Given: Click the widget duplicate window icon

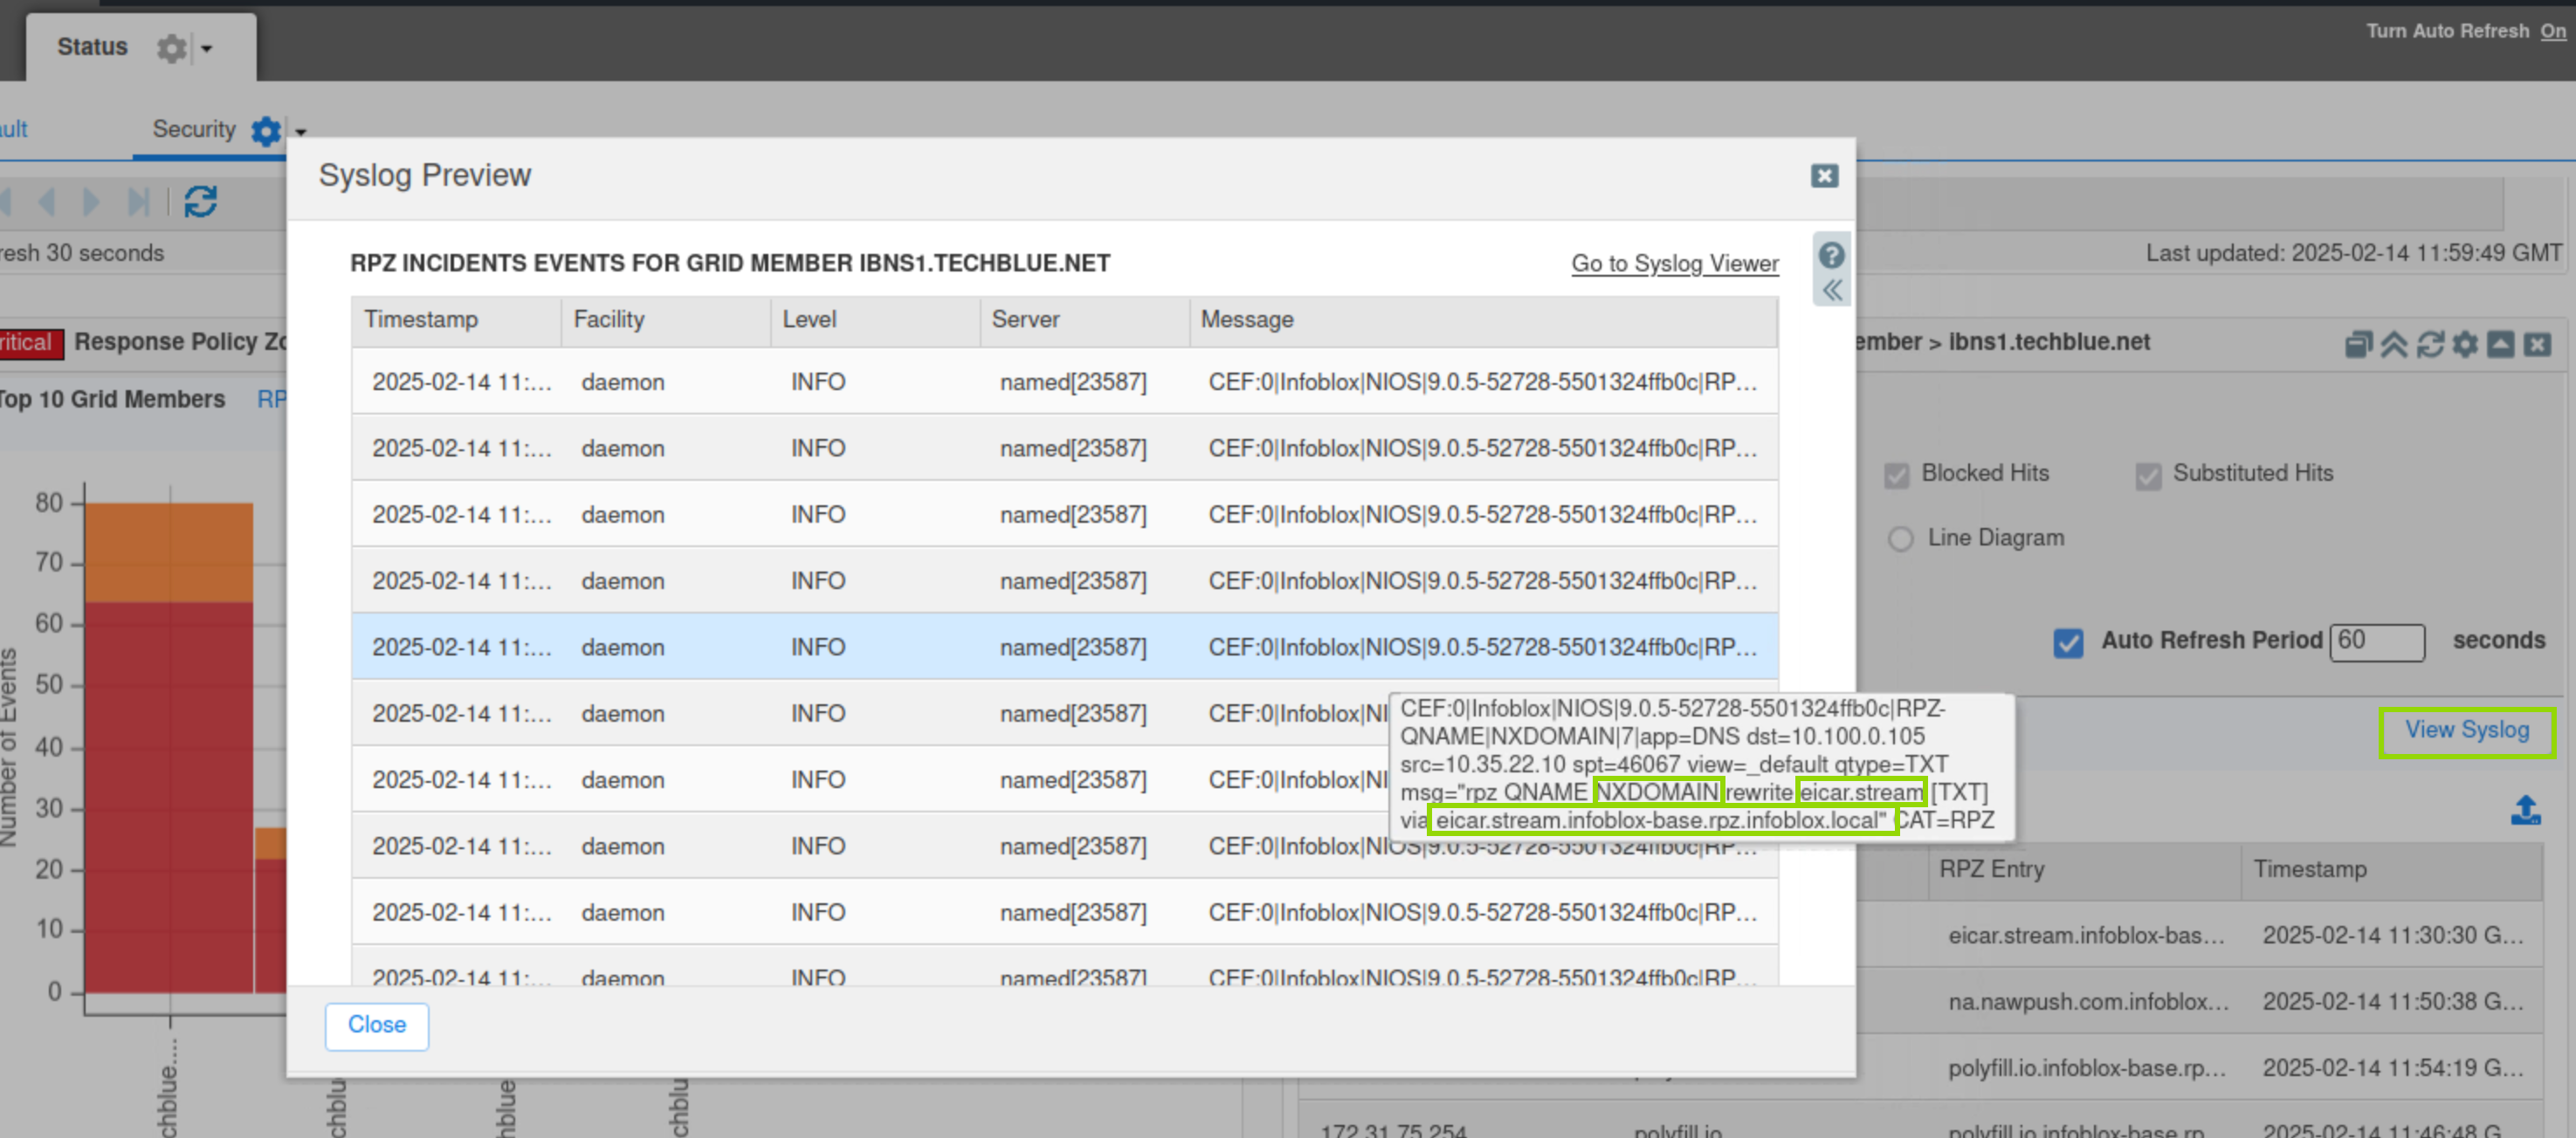Looking at the screenshot, I should pyautogui.click(x=2358, y=345).
